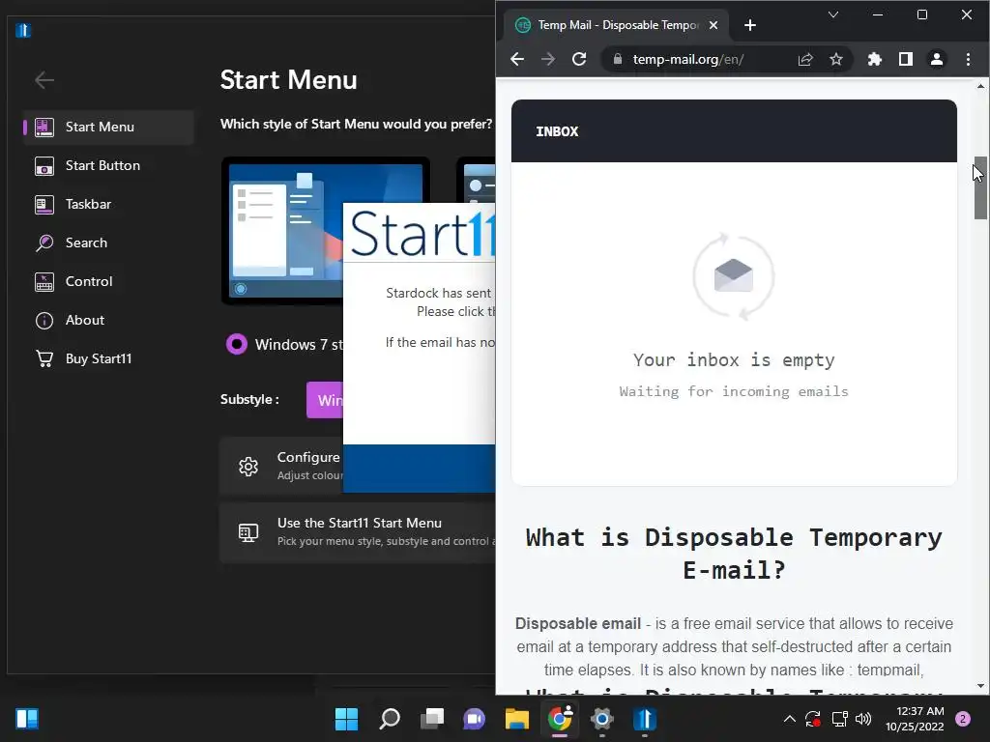The image size is (990, 742).
Task: Open About page in Start11 sidebar
Action: 108,320
